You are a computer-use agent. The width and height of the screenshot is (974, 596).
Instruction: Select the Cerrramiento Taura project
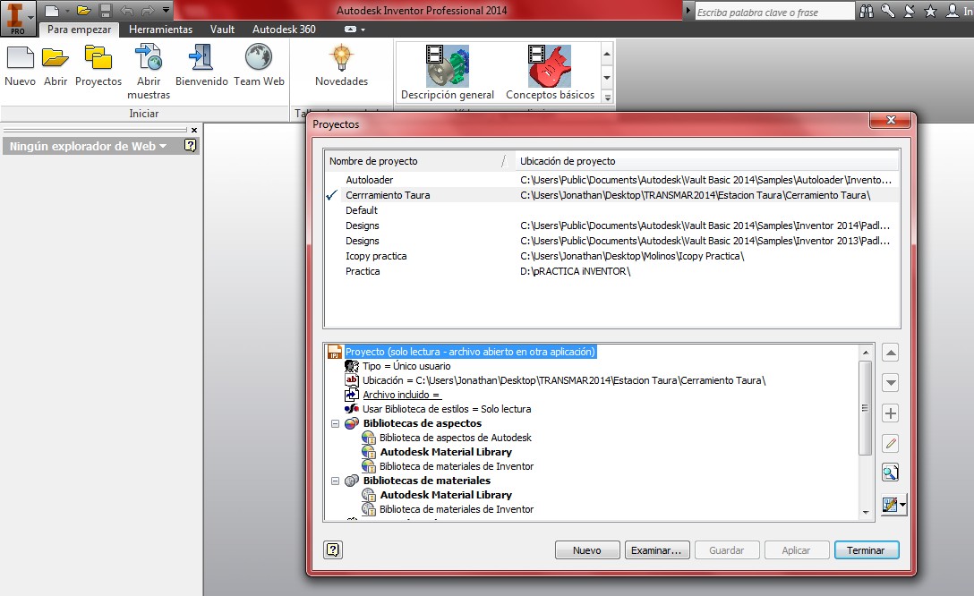pos(611,195)
